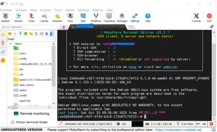Click the Name column sort arrow
The width and height of the screenshot is (217, 132).
(11, 44)
